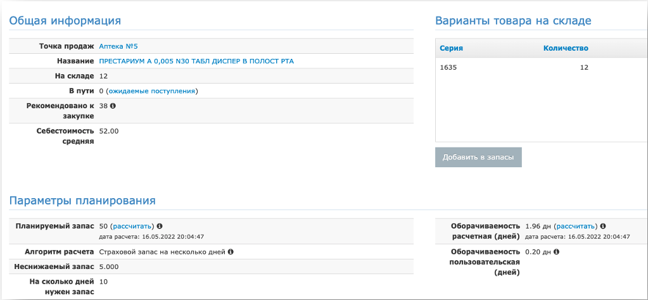Select series 1635 row in stock table
Viewport: 648px width, 300px height.
click(542, 68)
